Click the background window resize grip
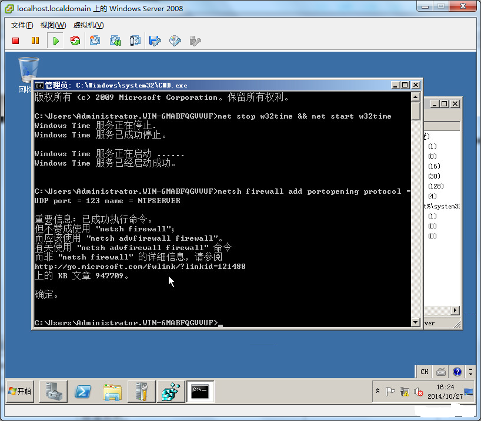 457,324
